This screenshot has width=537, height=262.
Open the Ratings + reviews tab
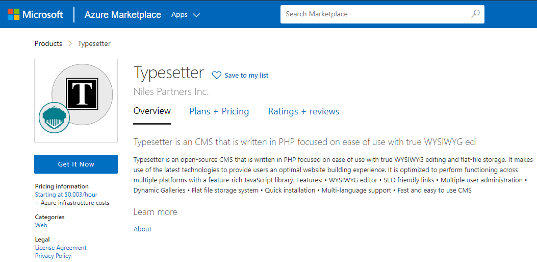point(303,111)
